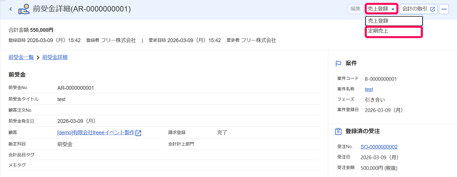The image size is (457, 177).
Task: Expand the 売上登録 dropdown arrow
Action: tap(393, 9)
